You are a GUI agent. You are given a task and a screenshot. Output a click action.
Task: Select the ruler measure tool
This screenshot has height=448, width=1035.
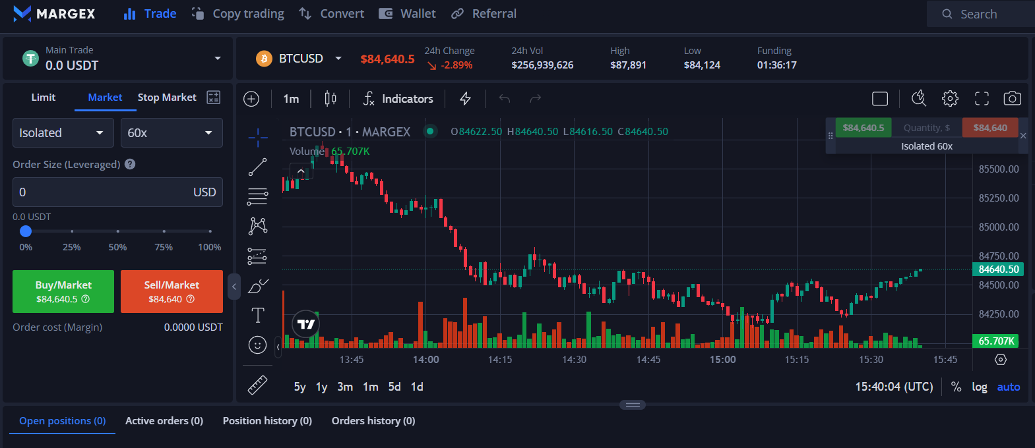click(257, 385)
